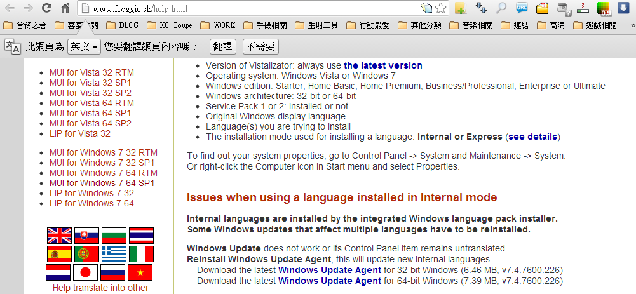Open the home page via house icon

pyautogui.click(x=65, y=8)
